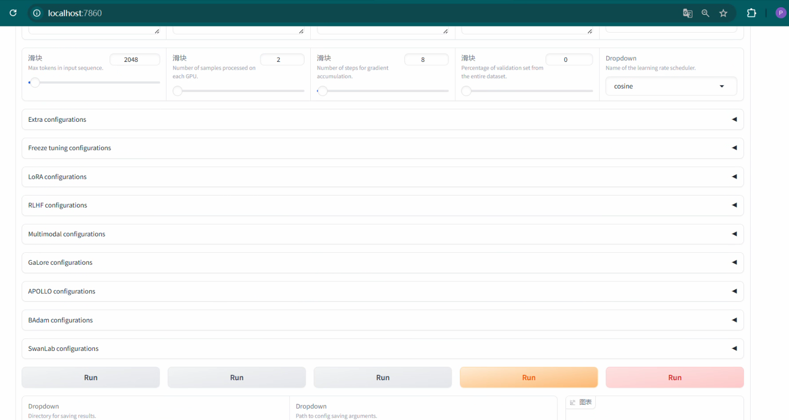Image resolution: width=789 pixels, height=420 pixels.
Task: Click the site information icon in address bar
Action: point(36,13)
